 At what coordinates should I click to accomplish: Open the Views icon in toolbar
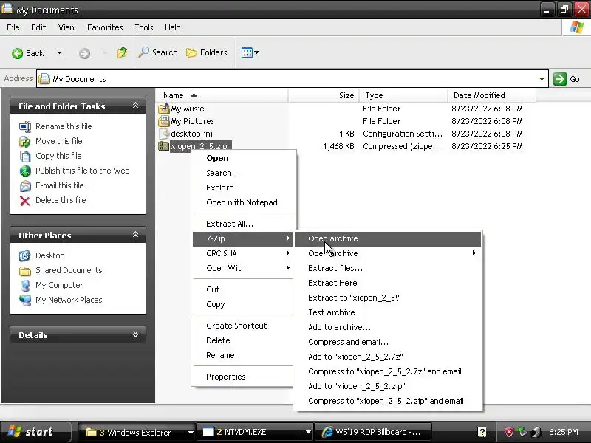(x=247, y=52)
